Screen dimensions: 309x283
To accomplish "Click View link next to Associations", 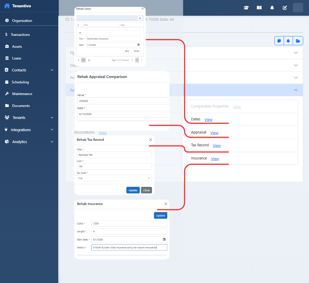I will [103, 133].
